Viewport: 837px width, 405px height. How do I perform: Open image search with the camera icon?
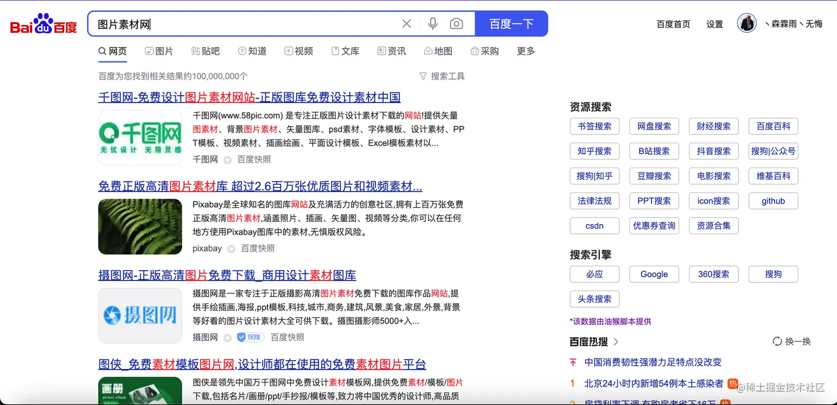pyautogui.click(x=456, y=24)
